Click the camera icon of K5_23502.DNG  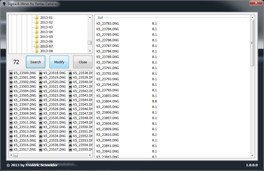(11, 82)
